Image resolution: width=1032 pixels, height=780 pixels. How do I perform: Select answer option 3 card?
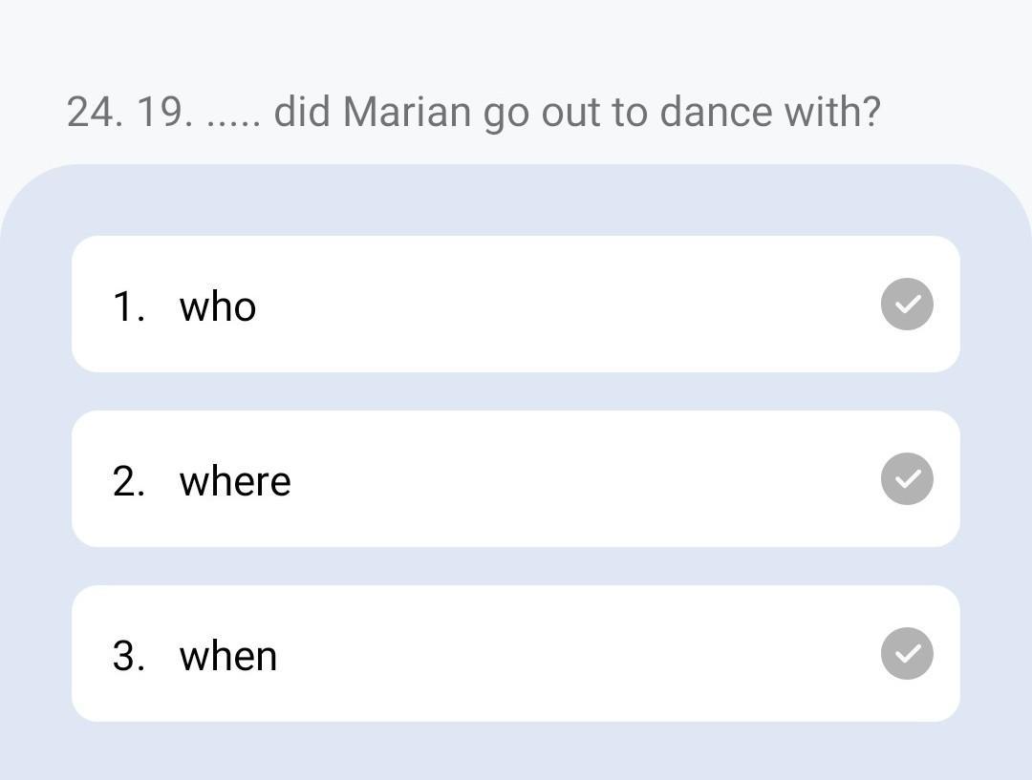click(516, 654)
